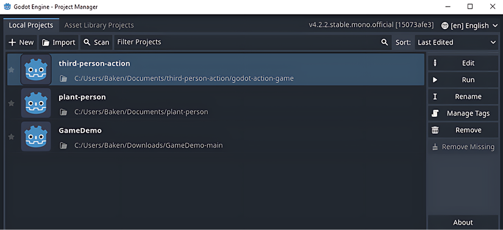Favorite the plant-person project star
Viewport: 503px width, 230px height.
tap(11, 103)
